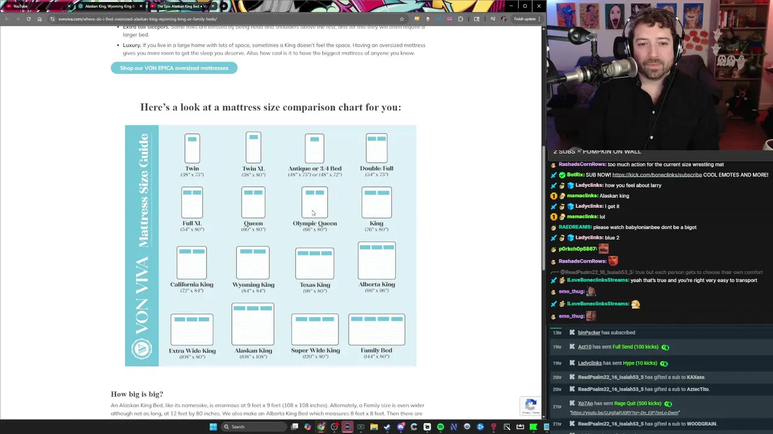
Task: Go back to previous page
Action: (x=7, y=19)
